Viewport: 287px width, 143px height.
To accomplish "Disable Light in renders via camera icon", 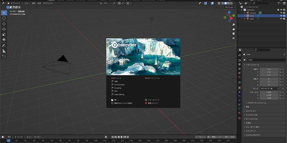I will pos(284,19).
